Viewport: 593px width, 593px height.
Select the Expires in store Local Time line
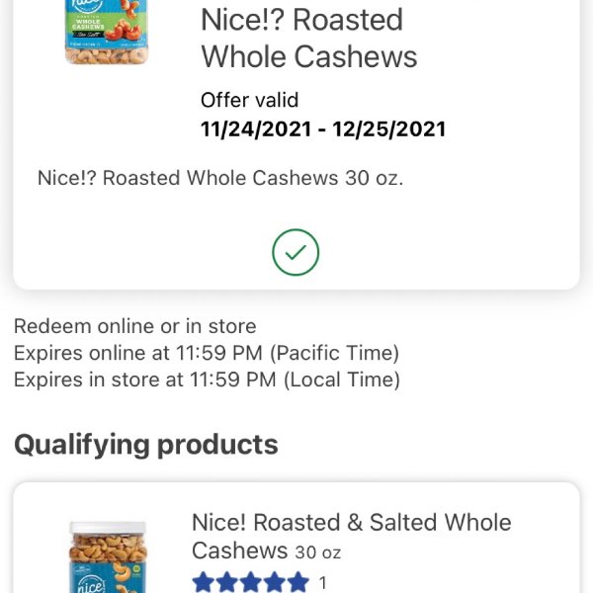pyautogui.click(x=207, y=380)
